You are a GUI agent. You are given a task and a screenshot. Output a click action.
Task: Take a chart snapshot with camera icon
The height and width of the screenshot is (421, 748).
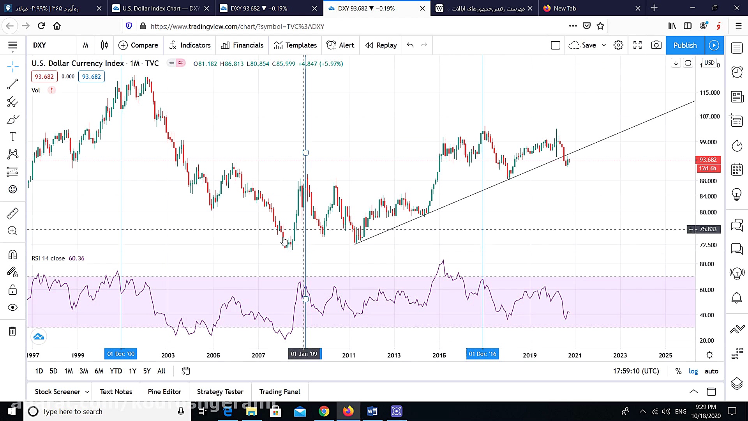click(656, 45)
